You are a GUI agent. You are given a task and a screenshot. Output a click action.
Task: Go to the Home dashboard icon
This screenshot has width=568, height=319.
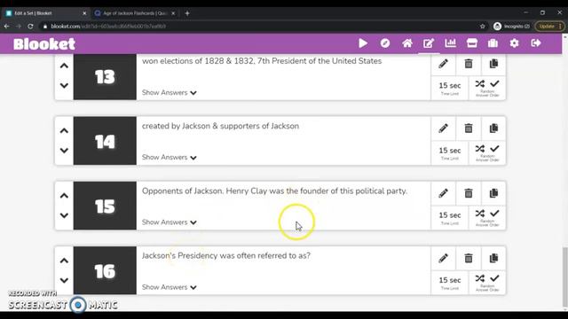pyautogui.click(x=407, y=43)
